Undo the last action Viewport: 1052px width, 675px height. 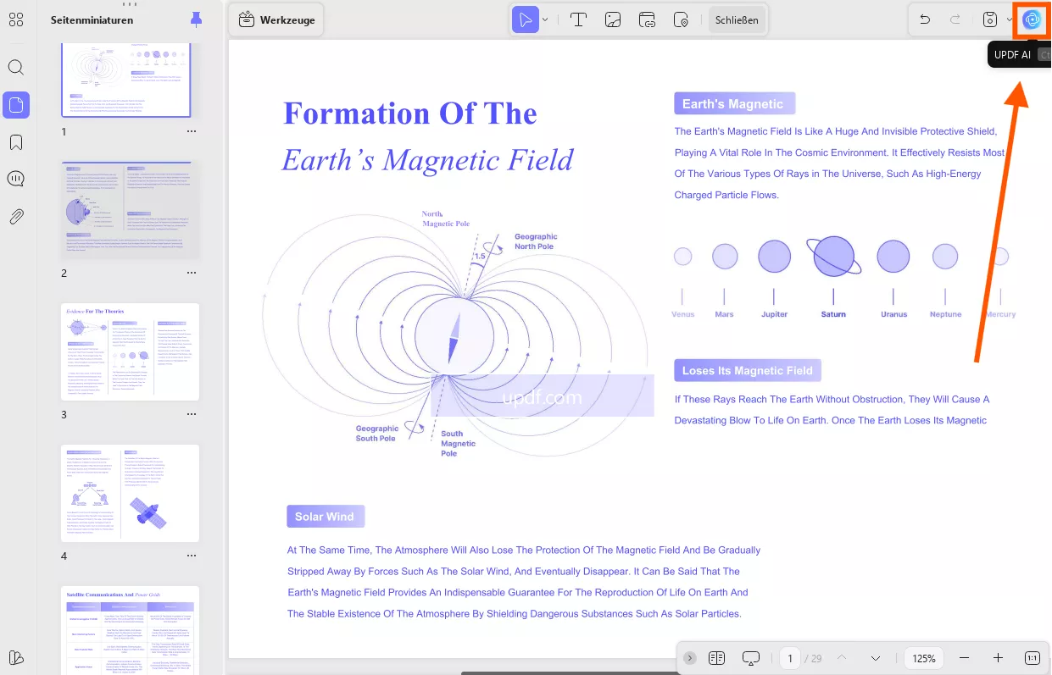(925, 19)
